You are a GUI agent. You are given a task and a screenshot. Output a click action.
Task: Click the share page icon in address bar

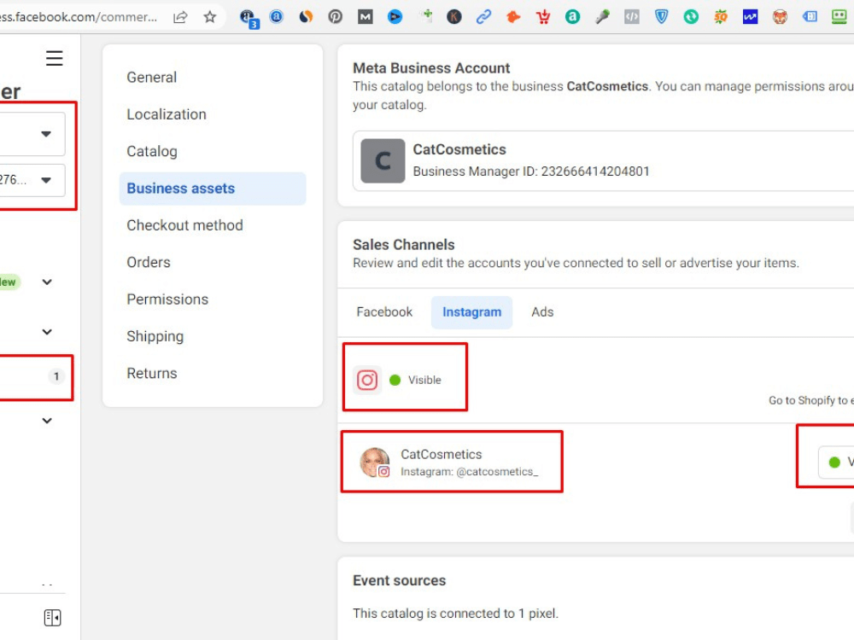point(180,17)
